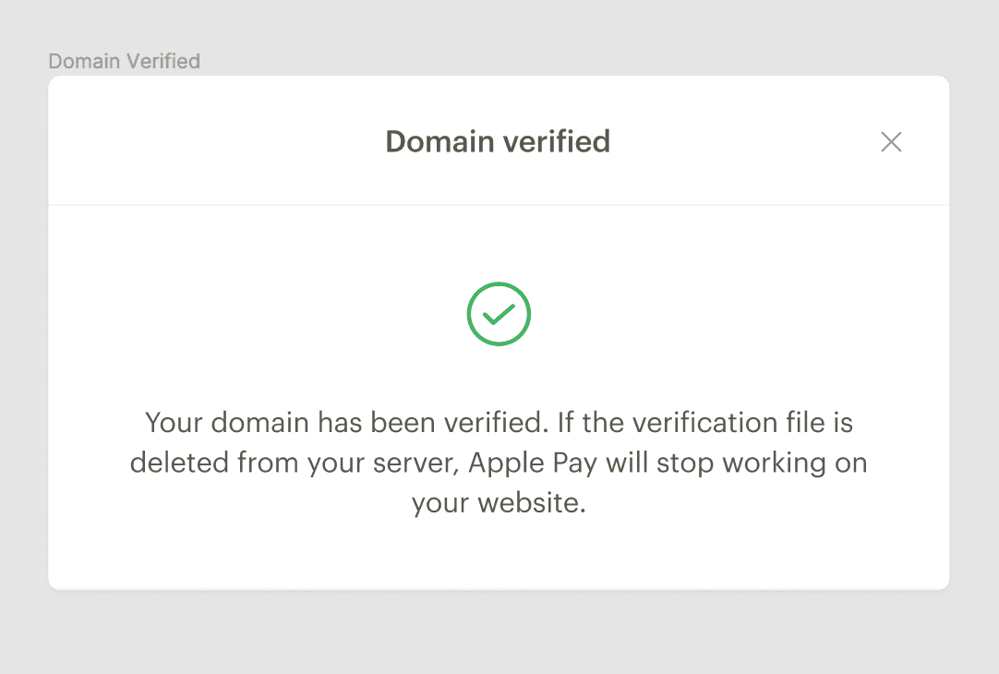999x674 pixels.
Task: Click the gray backdrop below the dialog
Action: pyautogui.click(x=499, y=632)
